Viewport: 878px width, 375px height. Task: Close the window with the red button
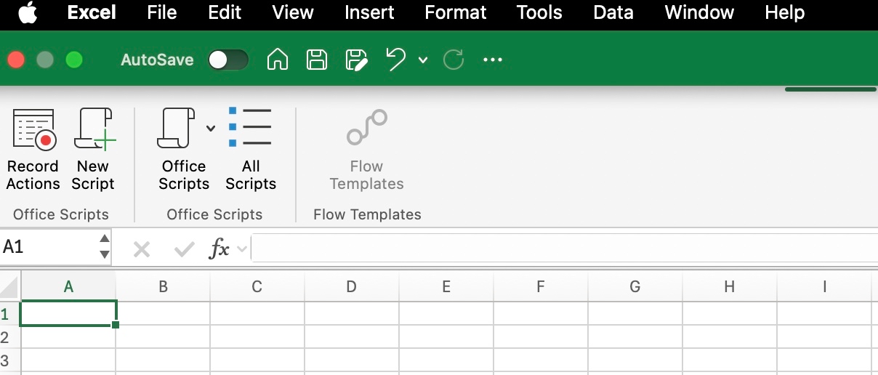click(17, 60)
